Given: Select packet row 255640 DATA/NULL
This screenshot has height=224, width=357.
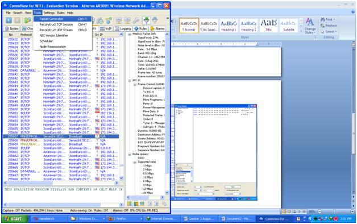Looking at the screenshot, I should click(61, 70).
